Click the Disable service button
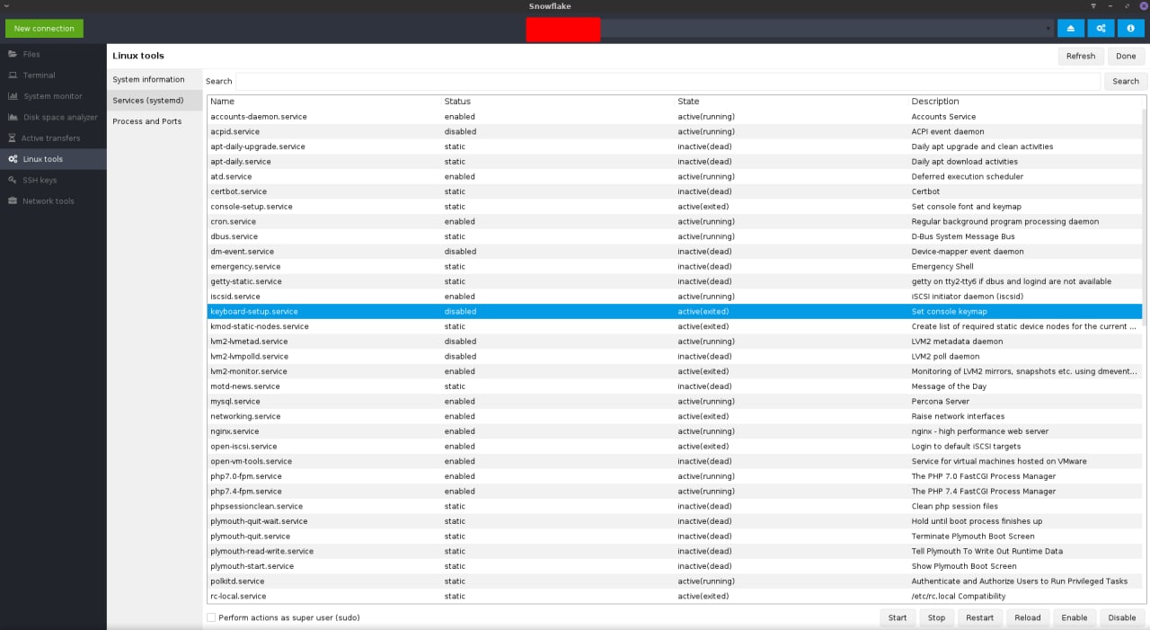This screenshot has width=1150, height=630. [1122, 617]
